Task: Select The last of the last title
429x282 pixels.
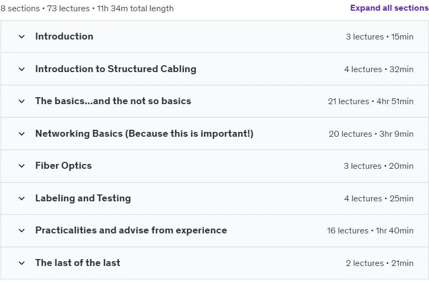Action: 77,263
